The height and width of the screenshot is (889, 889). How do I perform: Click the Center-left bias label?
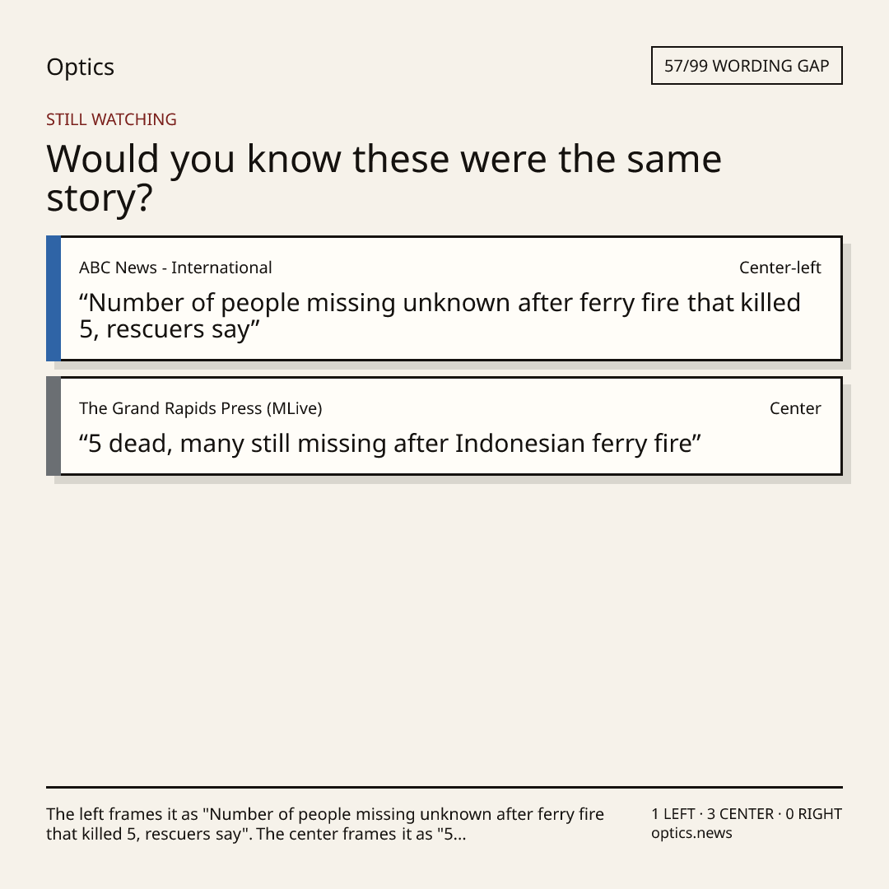(780, 268)
